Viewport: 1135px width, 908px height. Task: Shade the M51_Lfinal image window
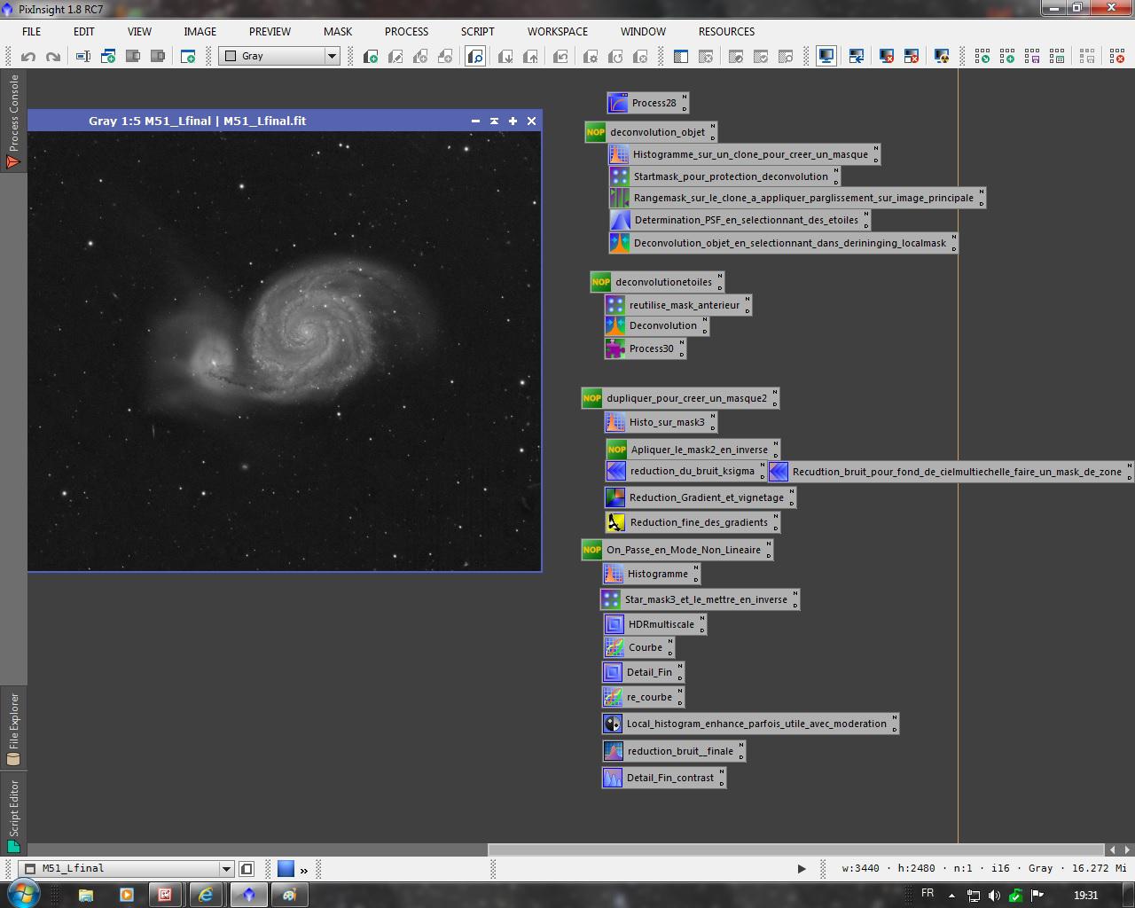click(494, 121)
